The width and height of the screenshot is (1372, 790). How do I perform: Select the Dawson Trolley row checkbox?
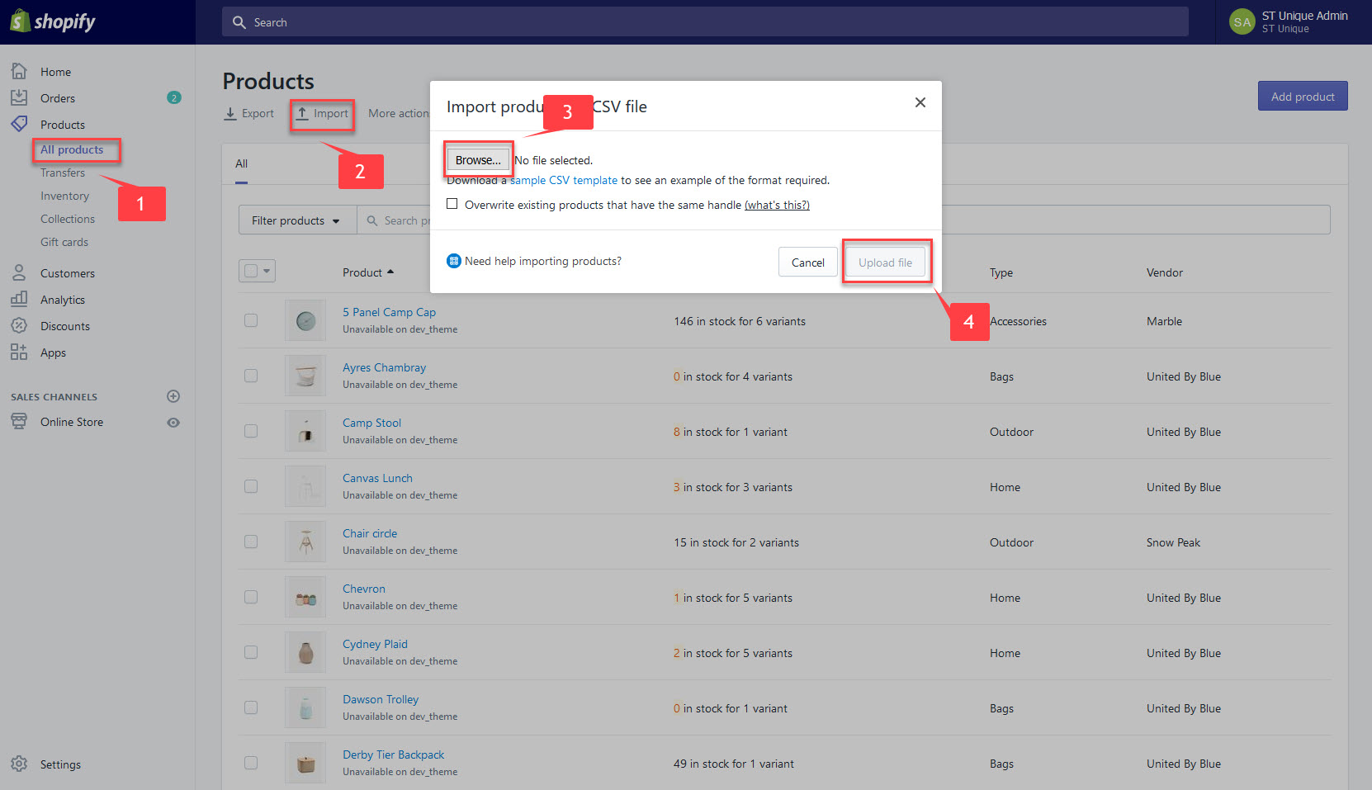point(251,707)
